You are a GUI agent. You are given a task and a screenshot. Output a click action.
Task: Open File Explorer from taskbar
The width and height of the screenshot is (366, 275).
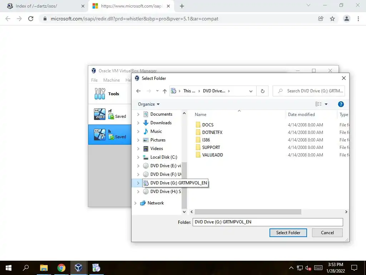[44, 268]
